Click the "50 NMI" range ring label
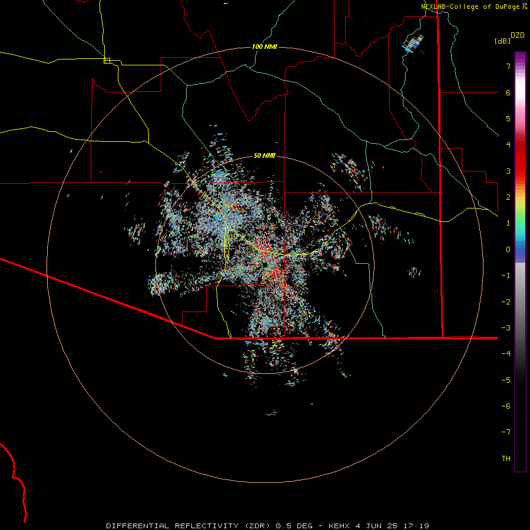 coord(264,155)
